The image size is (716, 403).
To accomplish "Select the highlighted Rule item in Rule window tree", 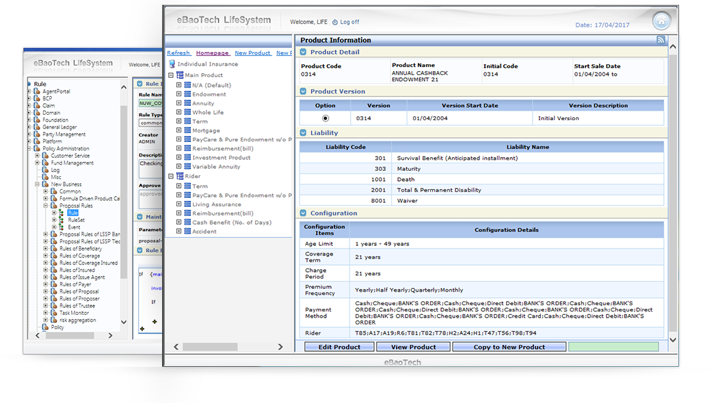I will (x=73, y=213).
